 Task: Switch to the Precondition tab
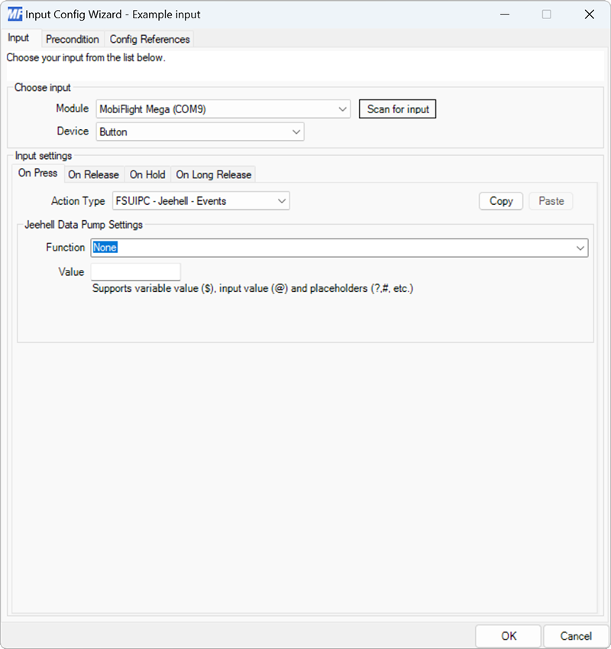(73, 39)
